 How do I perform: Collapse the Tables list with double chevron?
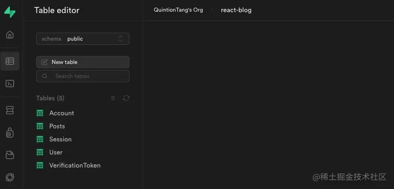point(113,98)
